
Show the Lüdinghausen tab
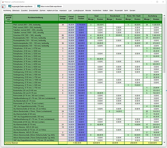tap(78, 10)
